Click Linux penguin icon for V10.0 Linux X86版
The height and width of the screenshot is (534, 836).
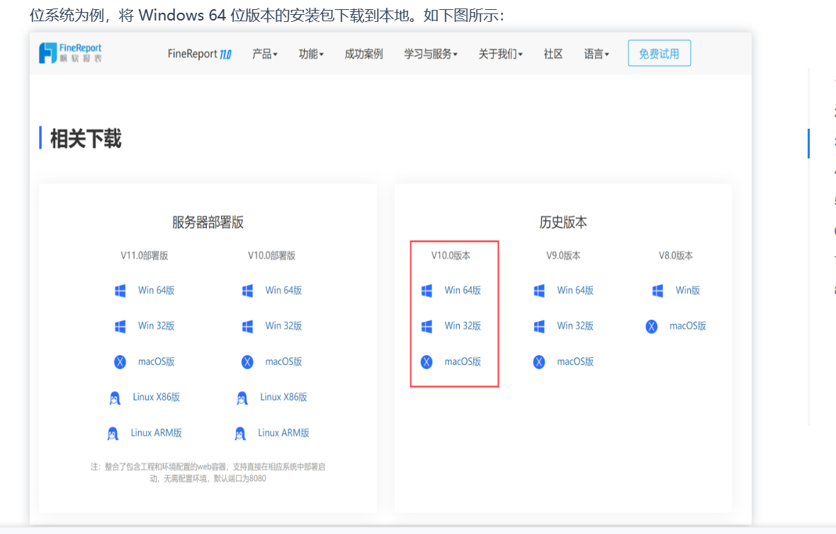tap(242, 397)
